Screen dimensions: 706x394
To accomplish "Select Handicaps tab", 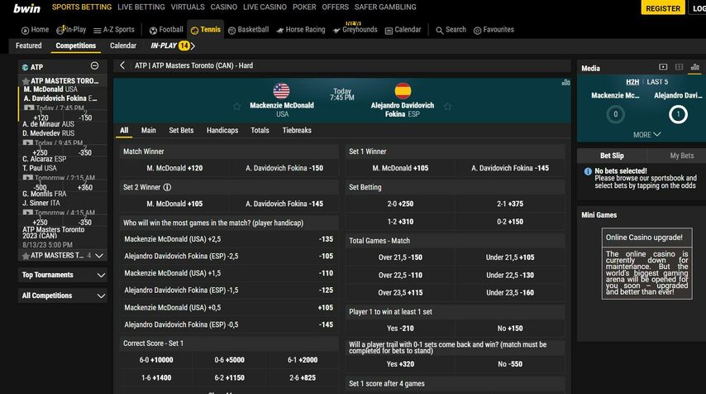I will coord(222,130).
